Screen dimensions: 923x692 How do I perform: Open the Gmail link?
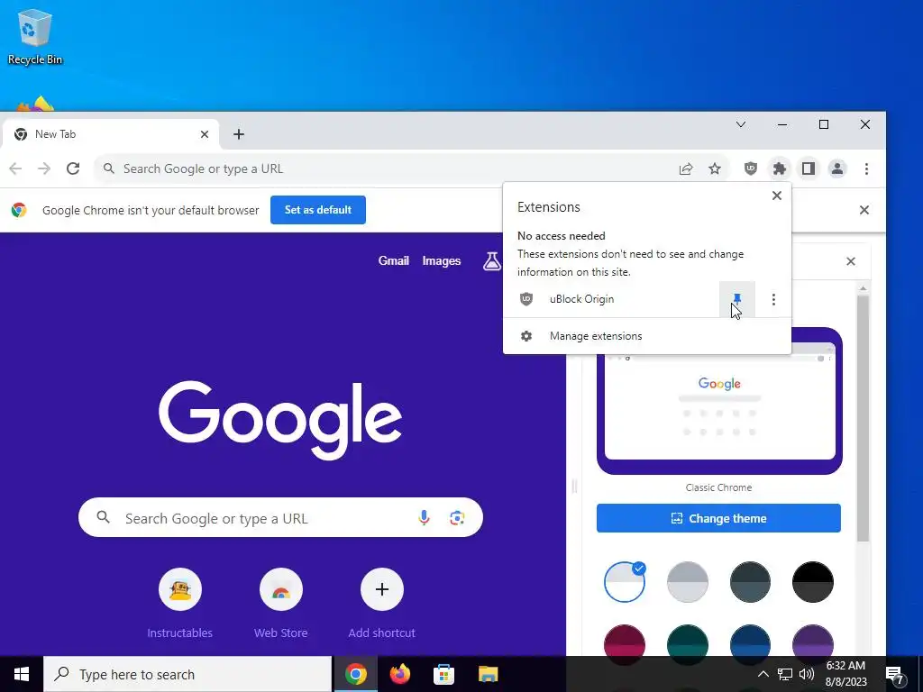[393, 260]
